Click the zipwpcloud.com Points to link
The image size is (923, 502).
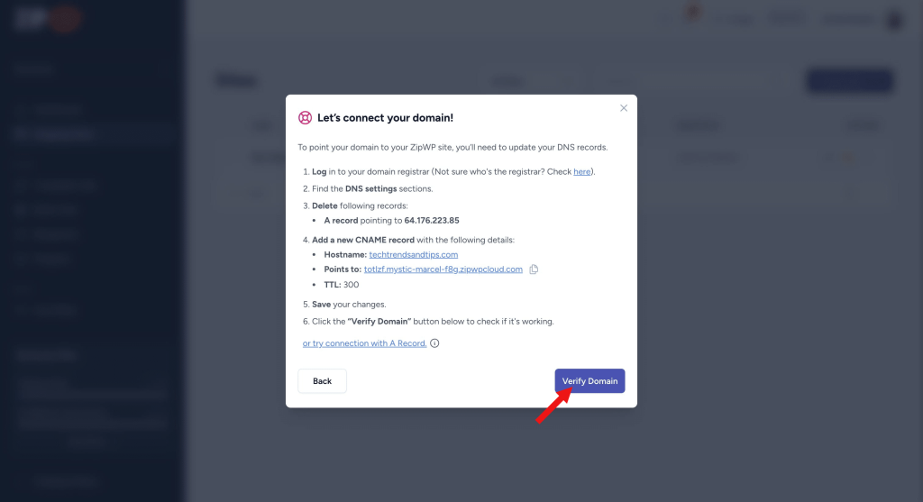click(443, 269)
